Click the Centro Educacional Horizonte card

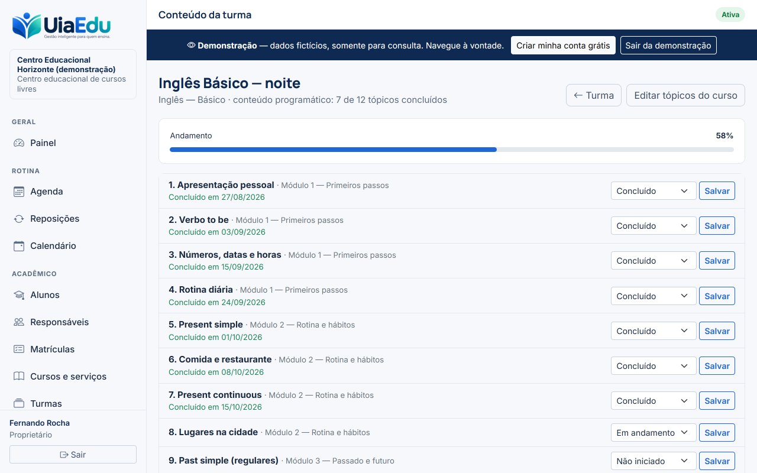pyautogui.click(x=73, y=74)
